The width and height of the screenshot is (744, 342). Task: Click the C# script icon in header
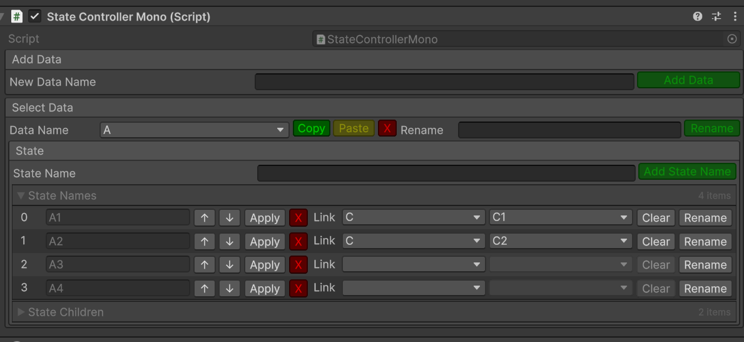click(x=17, y=17)
